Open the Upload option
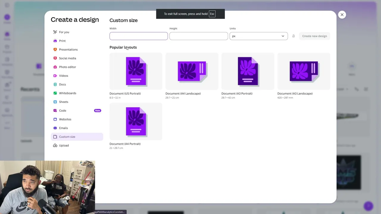This screenshot has height=214, width=381. click(77, 145)
